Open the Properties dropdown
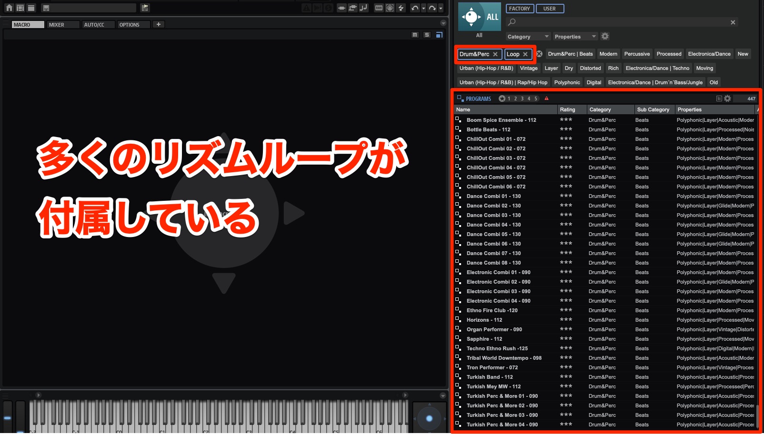Image resolution: width=764 pixels, height=434 pixels. tap(575, 37)
